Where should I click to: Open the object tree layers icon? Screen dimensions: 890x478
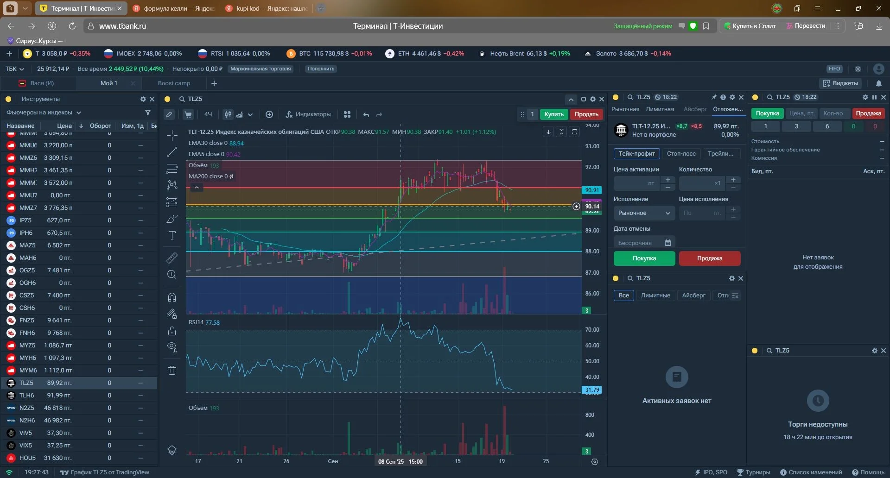tap(172, 450)
